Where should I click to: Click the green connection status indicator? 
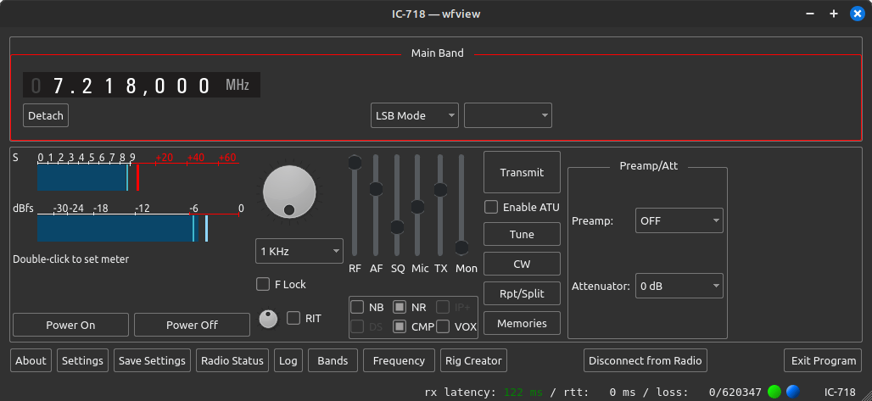(x=774, y=392)
